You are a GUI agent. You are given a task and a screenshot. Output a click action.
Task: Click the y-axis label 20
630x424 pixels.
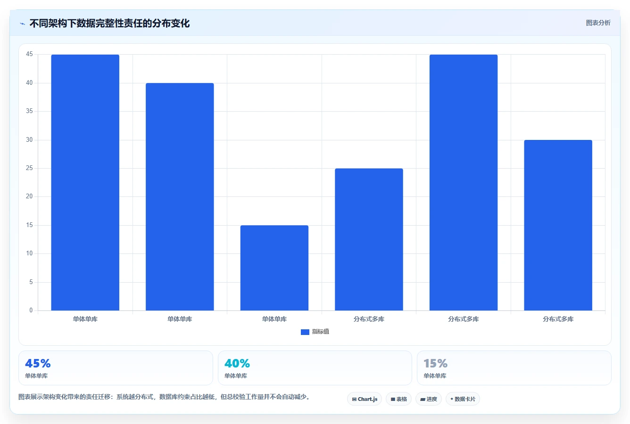pyautogui.click(x=29, y=196)
